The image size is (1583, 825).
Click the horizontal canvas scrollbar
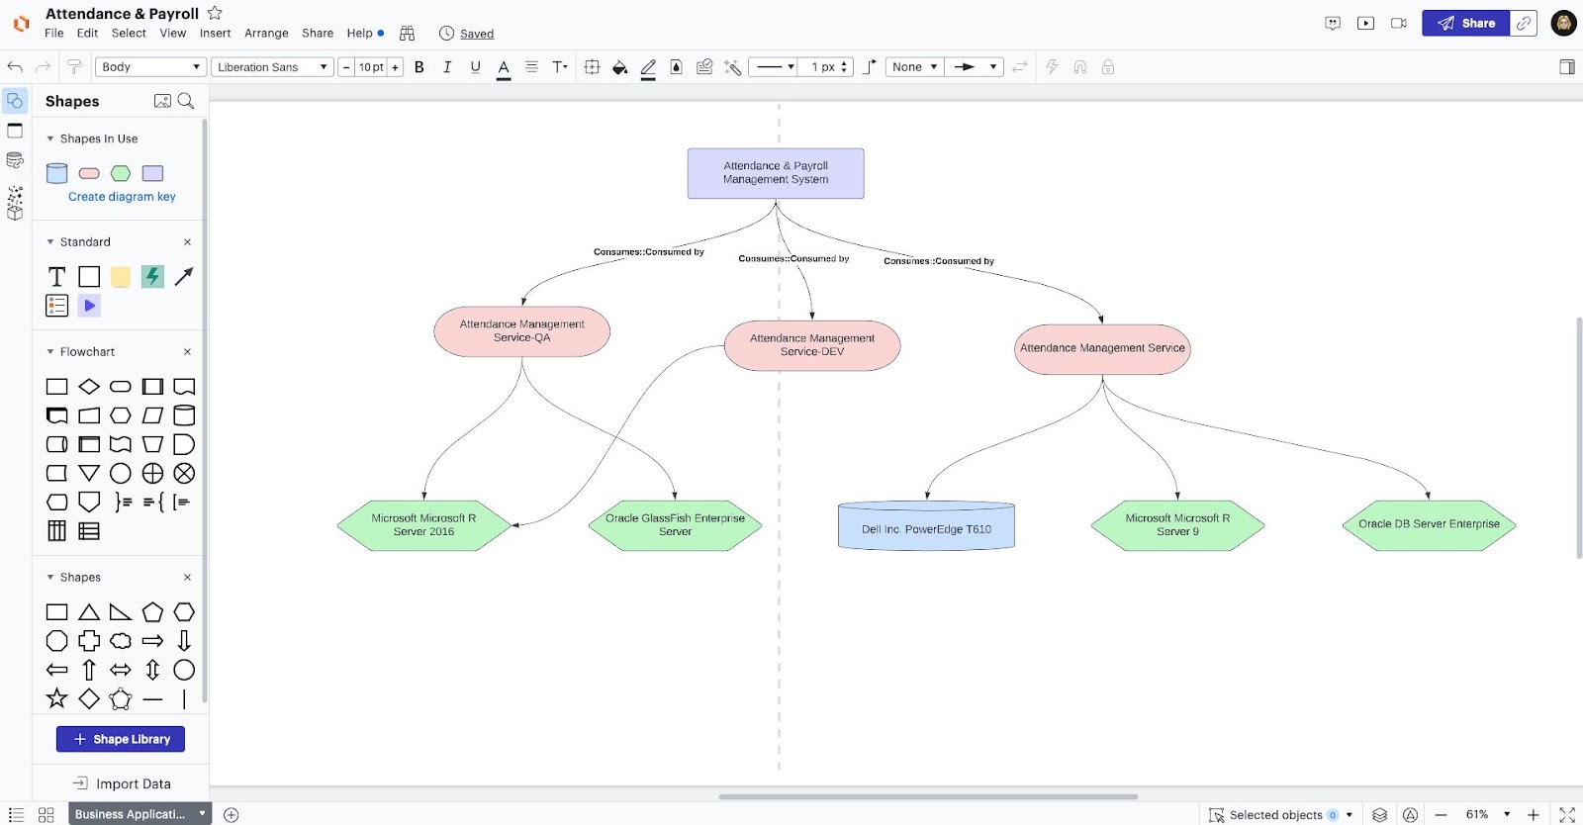pyautogui.click(x=928, y=796)
